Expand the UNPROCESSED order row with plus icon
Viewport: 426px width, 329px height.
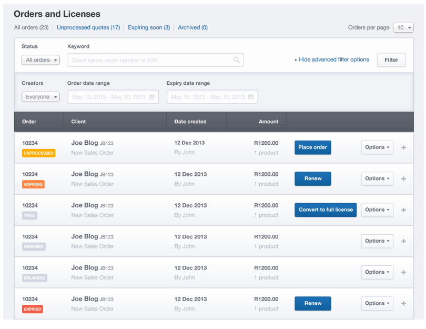pos(403,147)
